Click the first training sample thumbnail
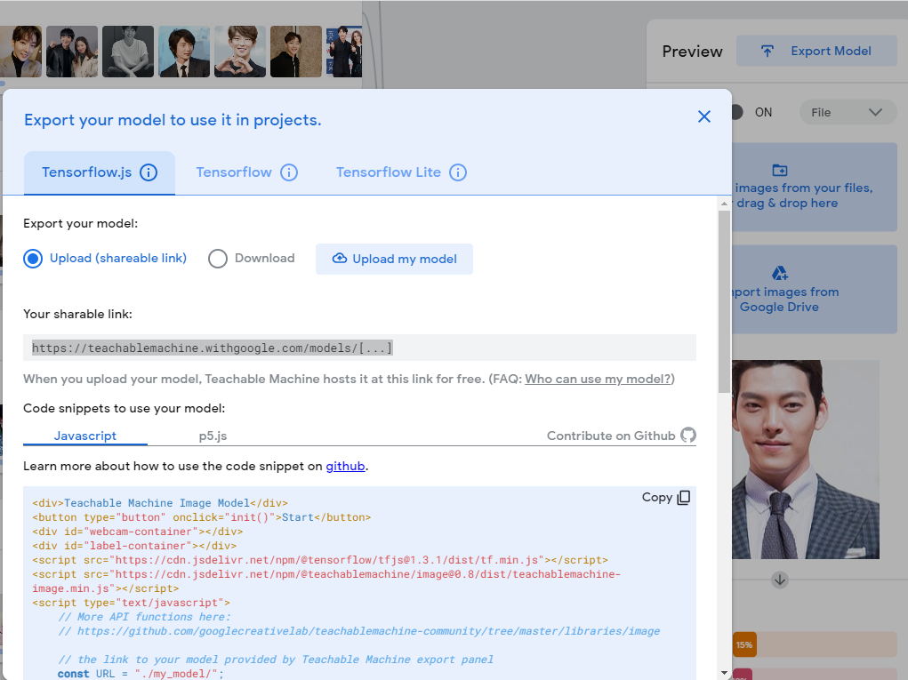The width and height of the screenshot is (908, 680). tap(20, 52)
